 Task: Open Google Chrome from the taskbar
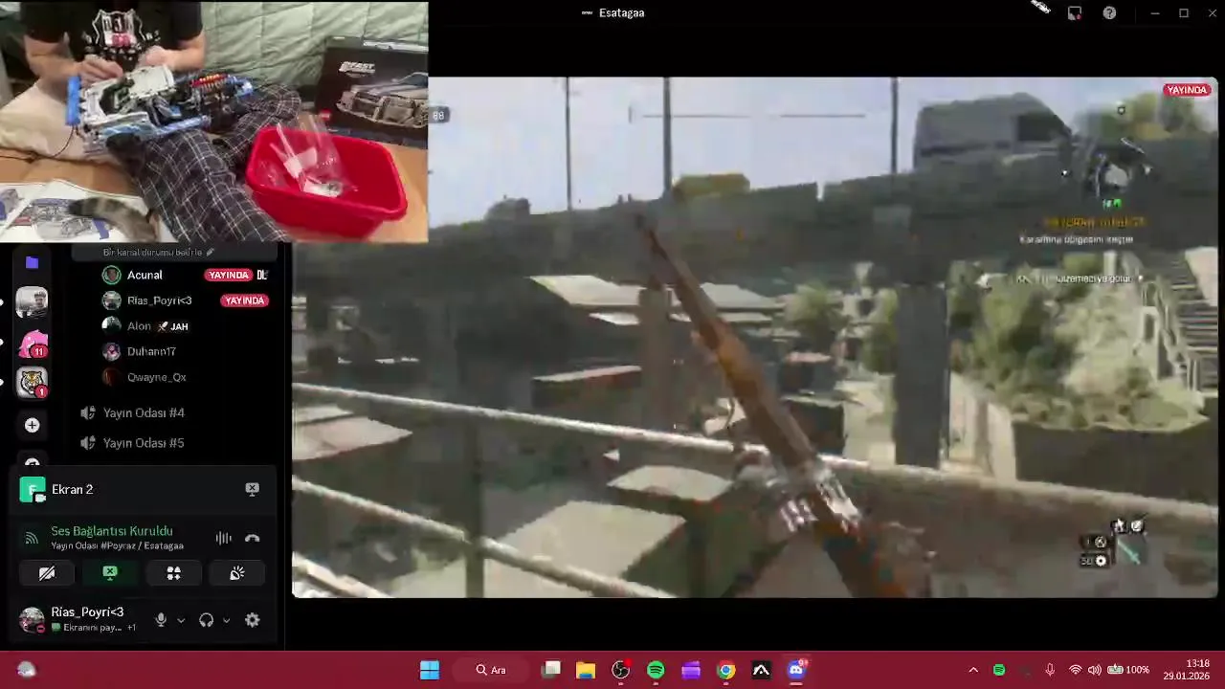pyautogui.click(x=726, y=670)
